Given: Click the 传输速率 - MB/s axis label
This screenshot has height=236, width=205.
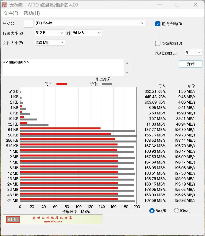Looking at the screenshot, I should point(76,212).
